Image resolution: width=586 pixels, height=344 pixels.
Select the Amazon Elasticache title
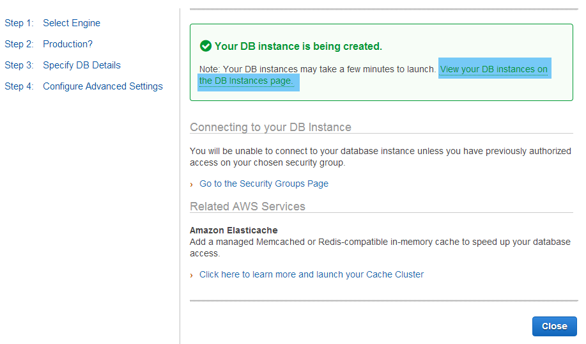click(x=234, y=230)
